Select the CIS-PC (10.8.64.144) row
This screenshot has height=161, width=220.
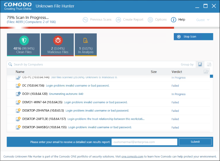(108, 78)
